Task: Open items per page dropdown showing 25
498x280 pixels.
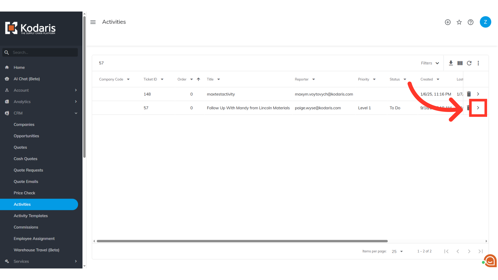Action: [397, 251]
